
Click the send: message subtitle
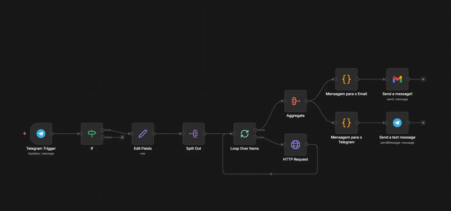[397, 99]
